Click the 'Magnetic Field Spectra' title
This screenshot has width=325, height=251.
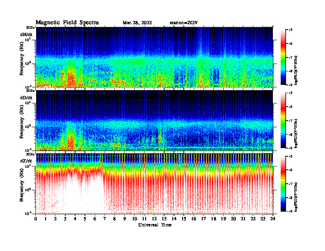67,23
